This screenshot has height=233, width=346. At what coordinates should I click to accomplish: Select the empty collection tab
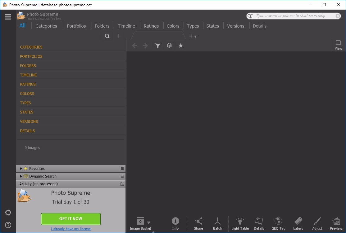tap(158, 35)
